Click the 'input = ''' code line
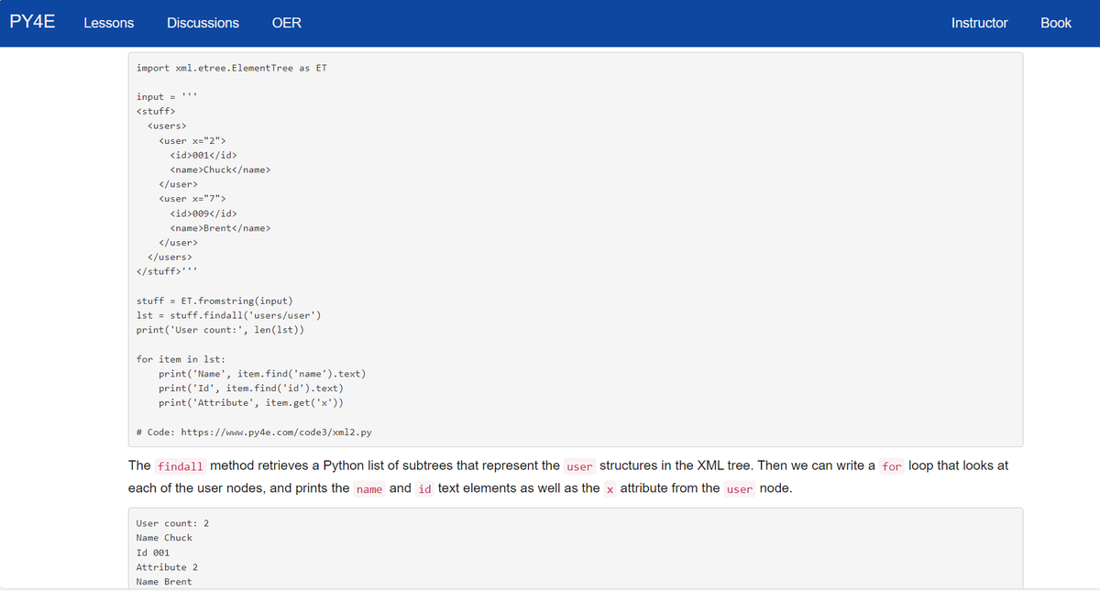Viewport: 1100px width, 591px height. (x=168, y=97)
